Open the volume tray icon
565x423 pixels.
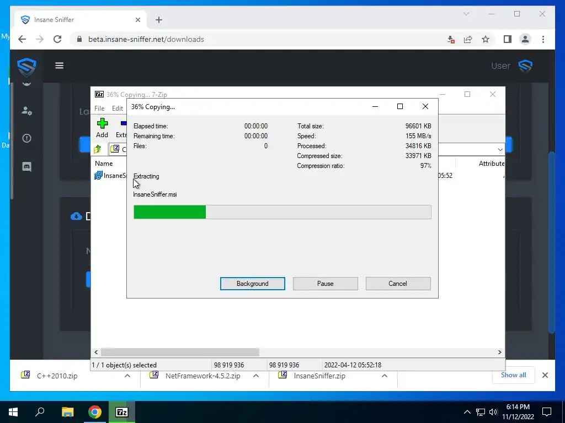click(x=493, y=412)
